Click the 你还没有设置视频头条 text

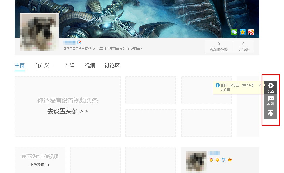(x=68, y=100)
